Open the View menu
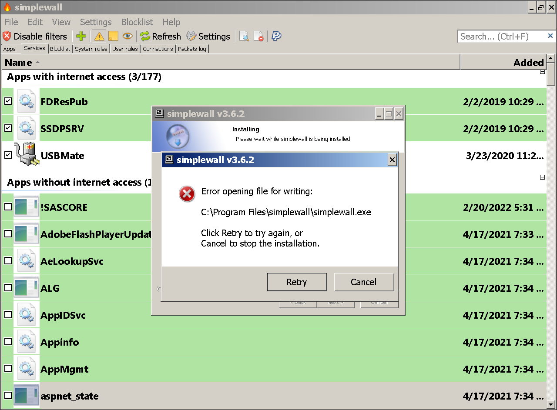557x410 pixels. tap(61, 22)
